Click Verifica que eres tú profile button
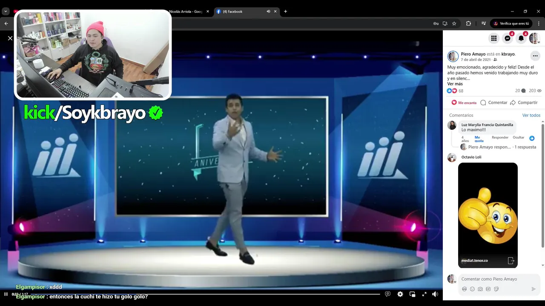The height and width of the screenshot is (306, 545). pyautogui.click(x=511, y=23)
